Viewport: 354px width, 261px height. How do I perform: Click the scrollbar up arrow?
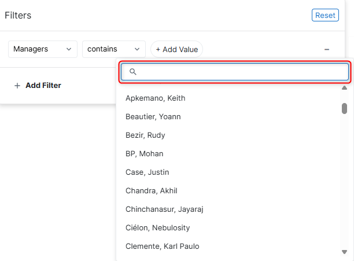pyautogui.click(x=344, y=89)
